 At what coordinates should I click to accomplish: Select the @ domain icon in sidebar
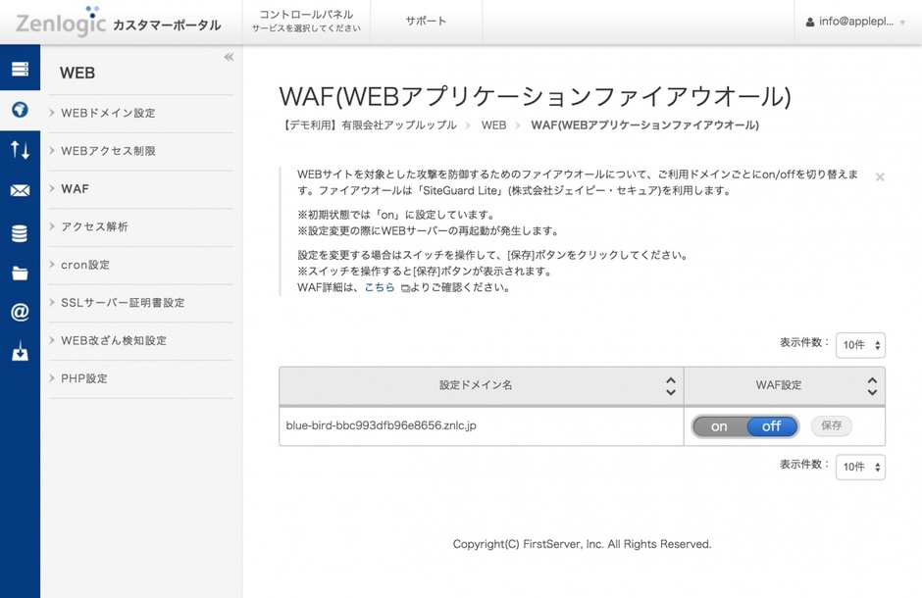20,313
